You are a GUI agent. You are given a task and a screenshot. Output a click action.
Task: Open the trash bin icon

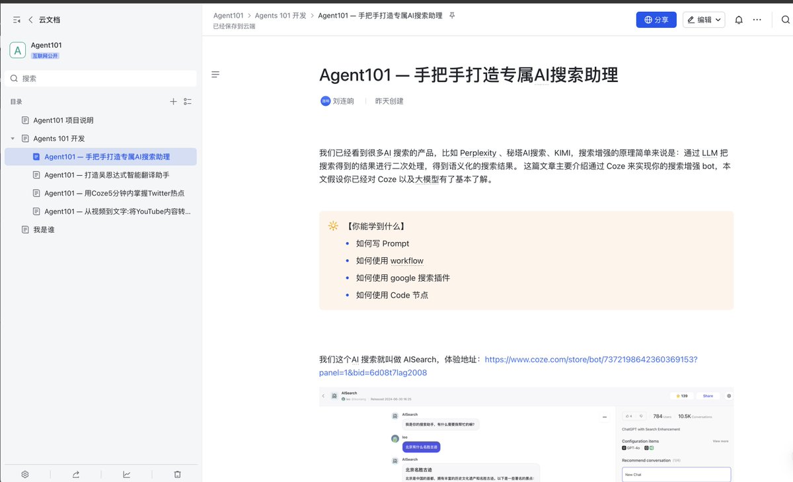(x=177, y=474)
